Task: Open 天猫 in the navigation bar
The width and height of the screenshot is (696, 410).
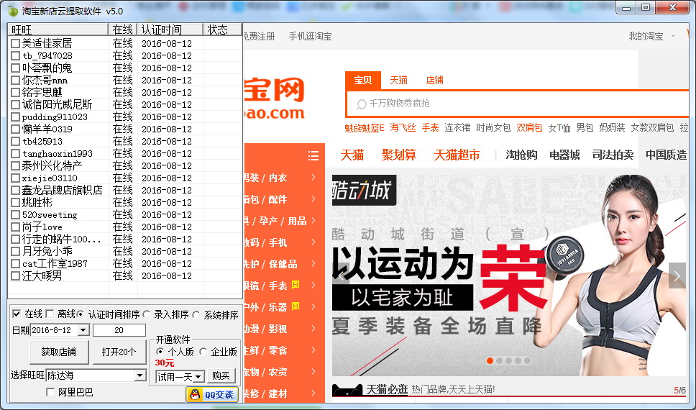Action: pos(352,155)
